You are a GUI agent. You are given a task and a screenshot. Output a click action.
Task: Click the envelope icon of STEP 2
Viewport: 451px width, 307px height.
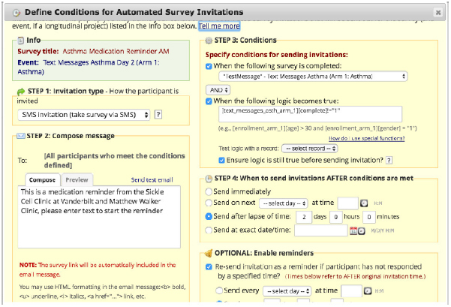[21, 136]
